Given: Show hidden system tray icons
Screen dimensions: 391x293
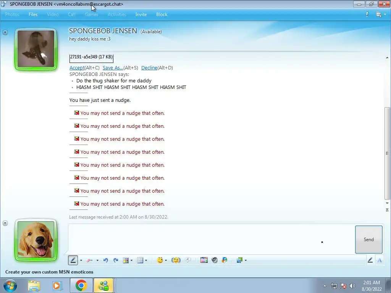Looking at the screenshot, I should coord(325,286).
